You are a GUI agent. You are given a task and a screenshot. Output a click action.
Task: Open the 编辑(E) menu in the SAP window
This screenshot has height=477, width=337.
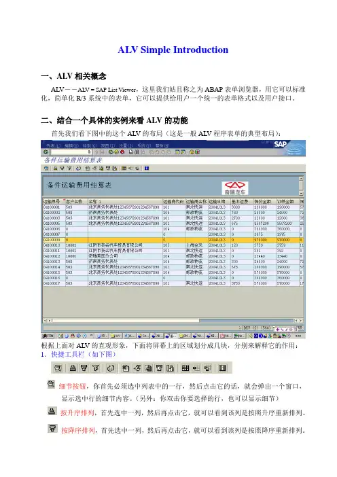point(71,145)
